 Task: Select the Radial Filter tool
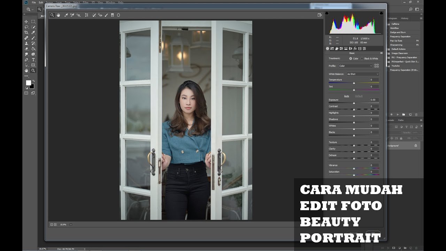(118, 15)
